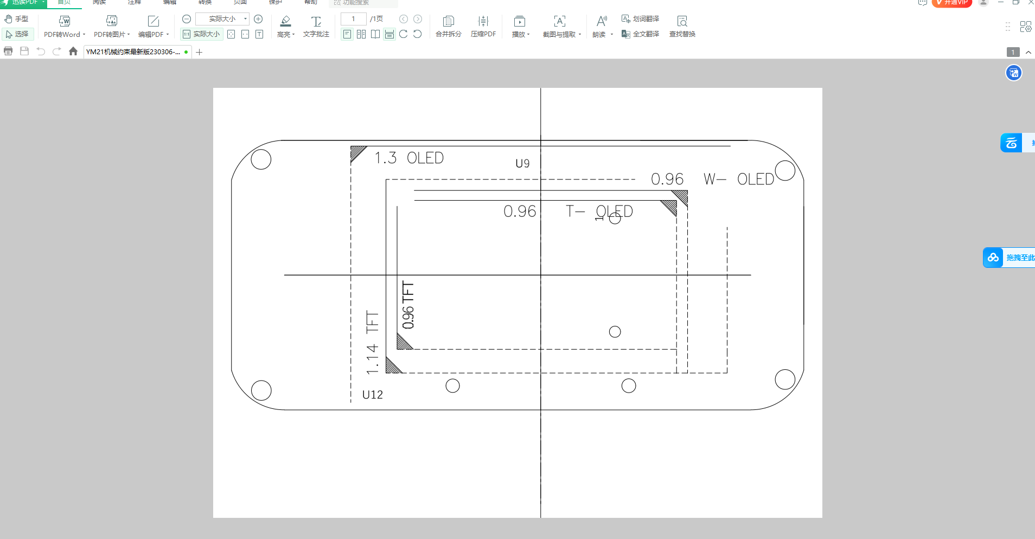Collapse the ribbon with the up chevron
Image resolution: width=1035 pixels, height=539 pixels.
point(1028,53)
